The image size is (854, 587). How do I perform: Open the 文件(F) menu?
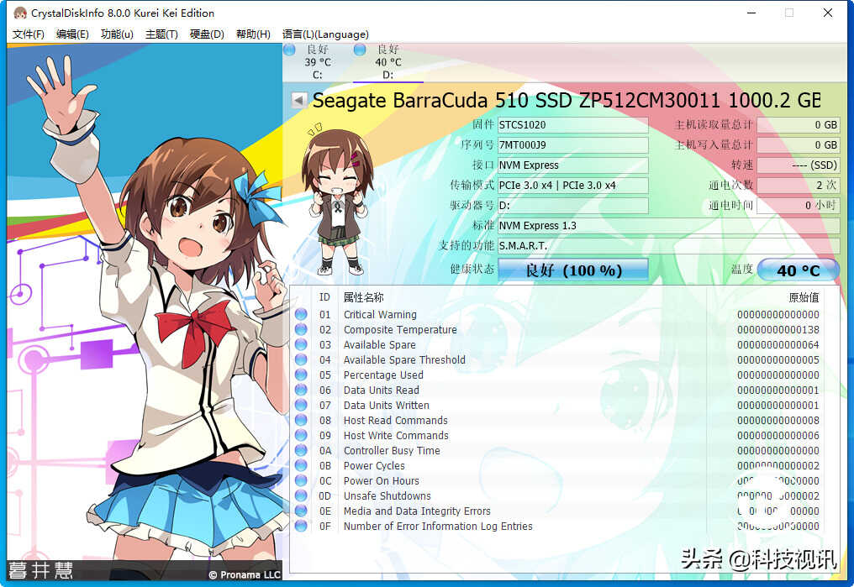(x=28, y=34)
